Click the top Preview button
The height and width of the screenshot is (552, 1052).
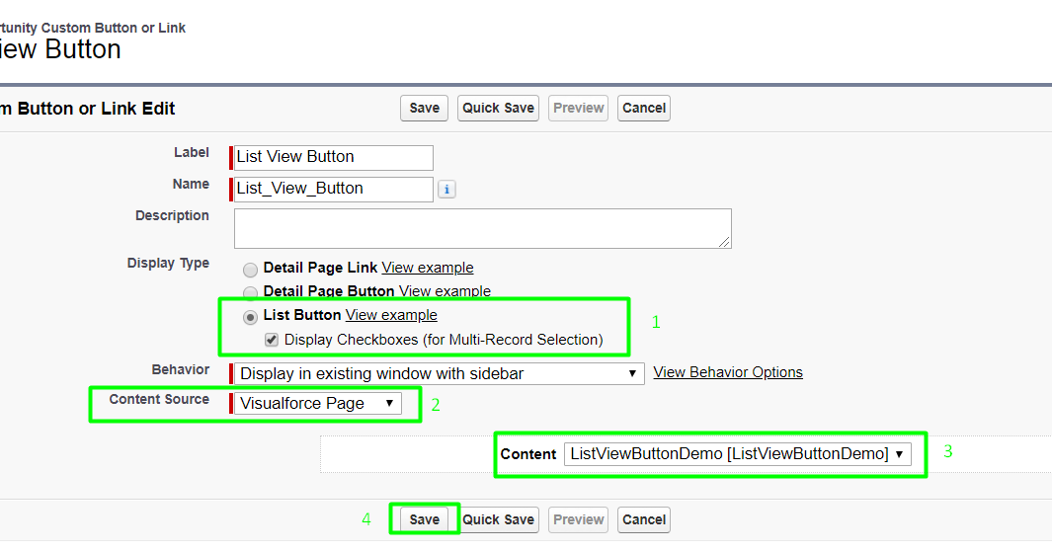[x=578, y=108]
